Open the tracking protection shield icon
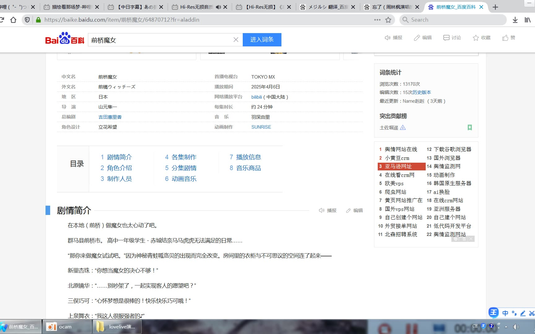Viewport: 535px width, 334px height. coord(27,20)
